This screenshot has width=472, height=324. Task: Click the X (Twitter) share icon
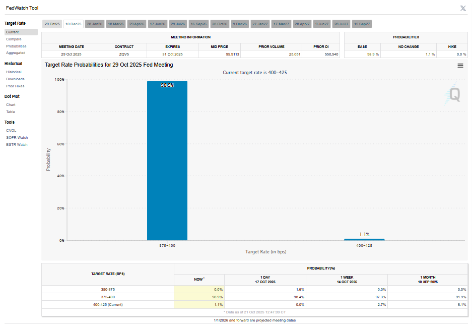[x=463, y=8]
